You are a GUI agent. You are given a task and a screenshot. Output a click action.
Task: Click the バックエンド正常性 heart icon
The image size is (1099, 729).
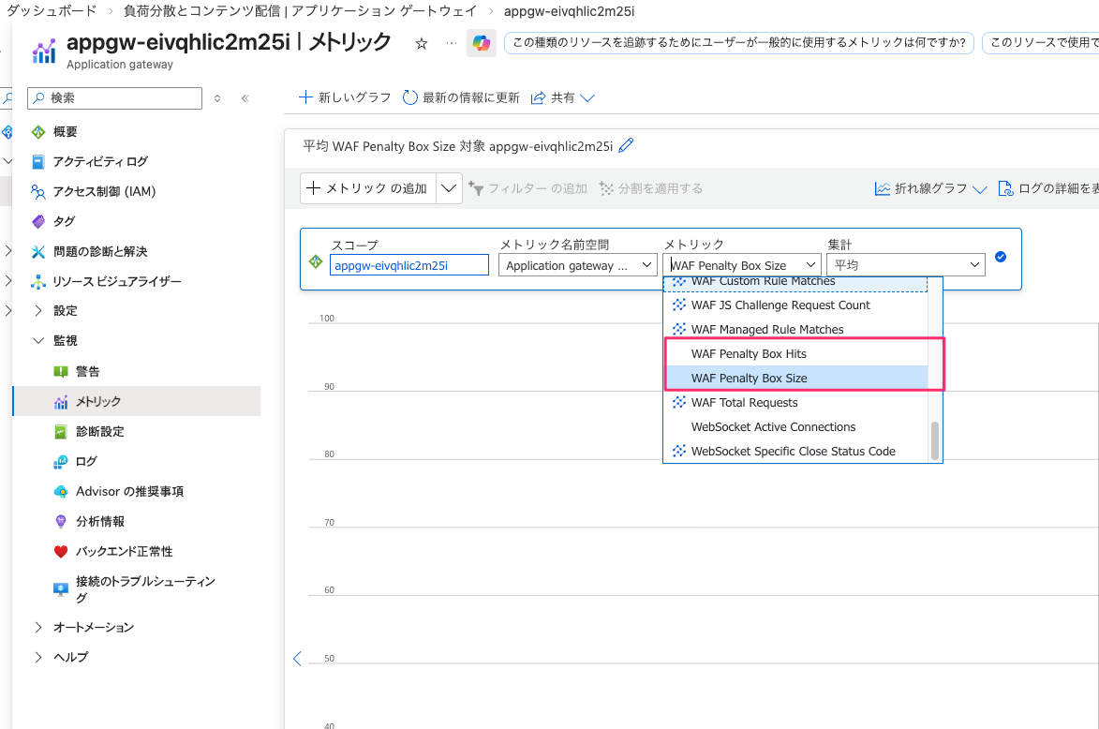click(x=63, y=551)
